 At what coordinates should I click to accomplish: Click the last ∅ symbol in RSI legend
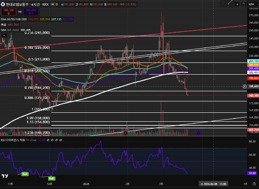coord(61,140)
